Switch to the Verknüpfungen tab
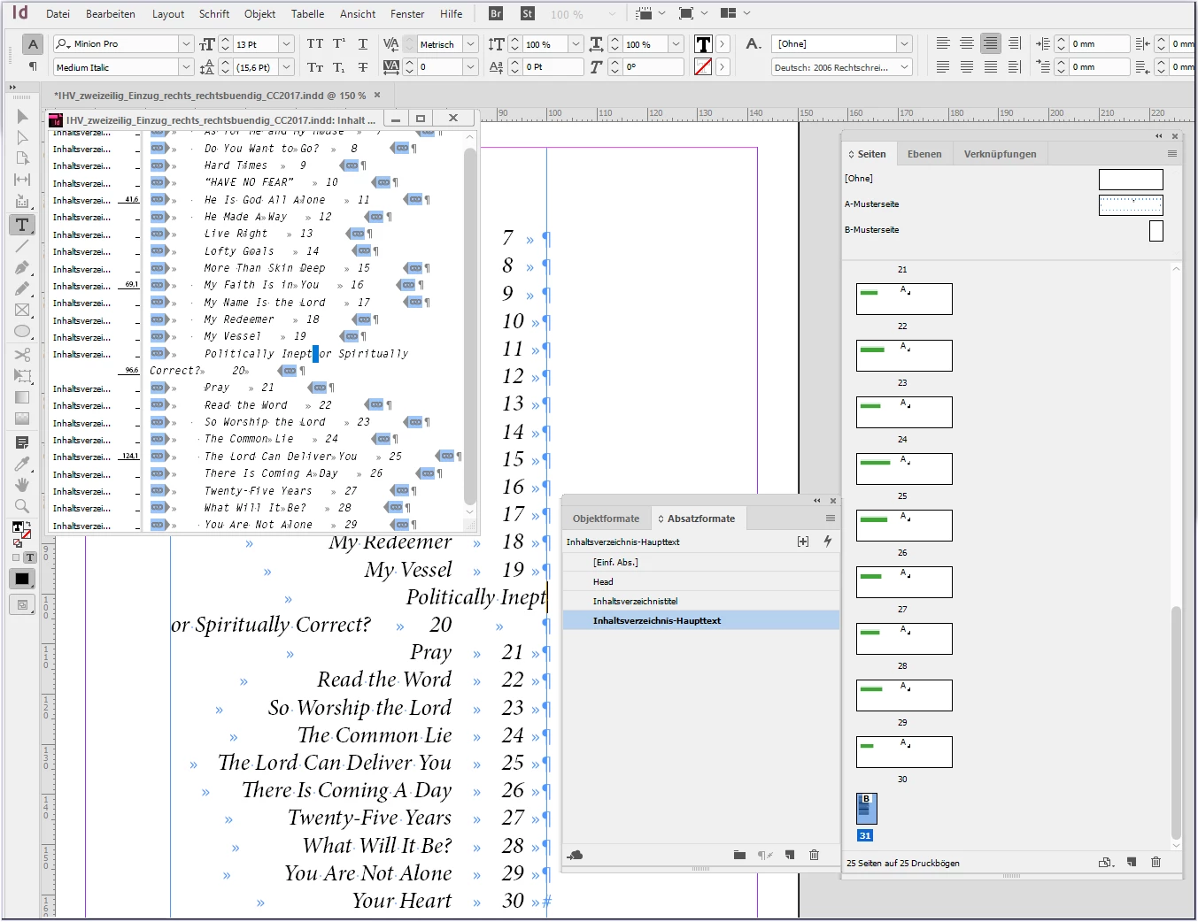Screen dimensions: 1198x922 pos(1000,153)
